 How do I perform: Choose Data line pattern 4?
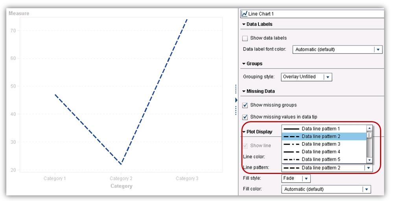tap(324, 152)
